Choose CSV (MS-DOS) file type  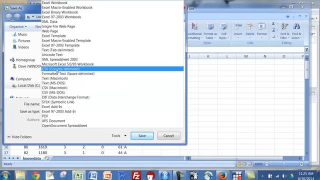tap(112, 92)
